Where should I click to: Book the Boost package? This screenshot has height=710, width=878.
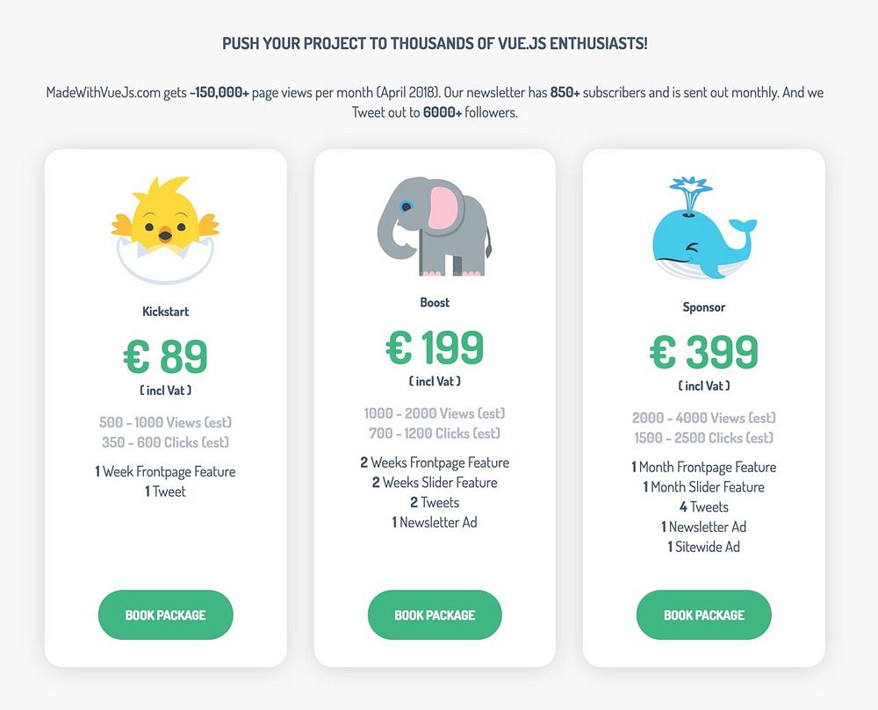[435, 615]
